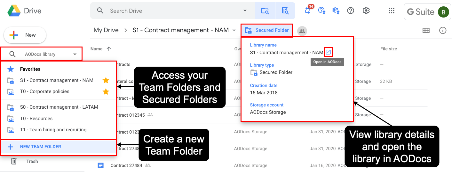The width and height of the screenshot is (452, 175).
Task: Select T0 - Resources library
Action: click(x=36, y=119)
